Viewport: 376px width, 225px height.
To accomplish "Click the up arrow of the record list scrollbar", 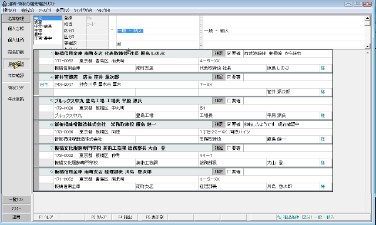I will (368, 53).
